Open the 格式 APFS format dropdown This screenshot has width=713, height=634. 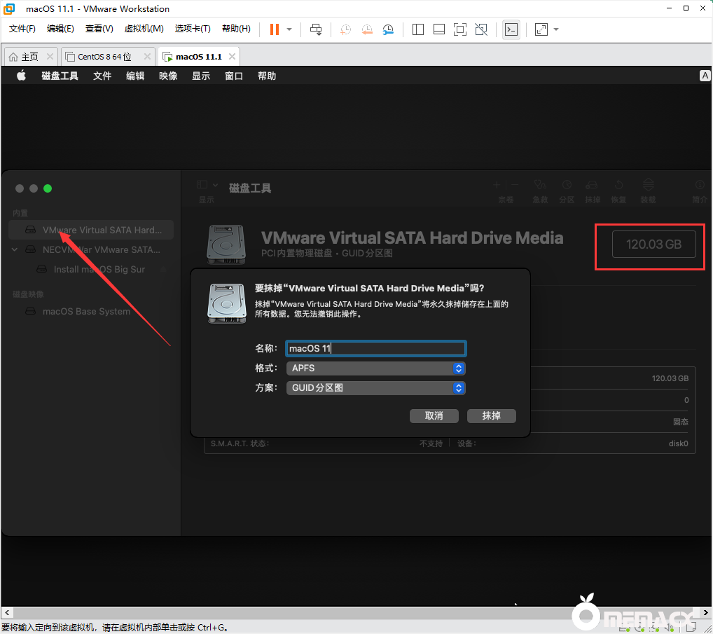[375, 368]
